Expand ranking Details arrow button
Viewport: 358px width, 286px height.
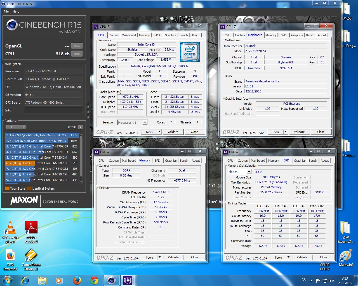[x=81, y=127]
